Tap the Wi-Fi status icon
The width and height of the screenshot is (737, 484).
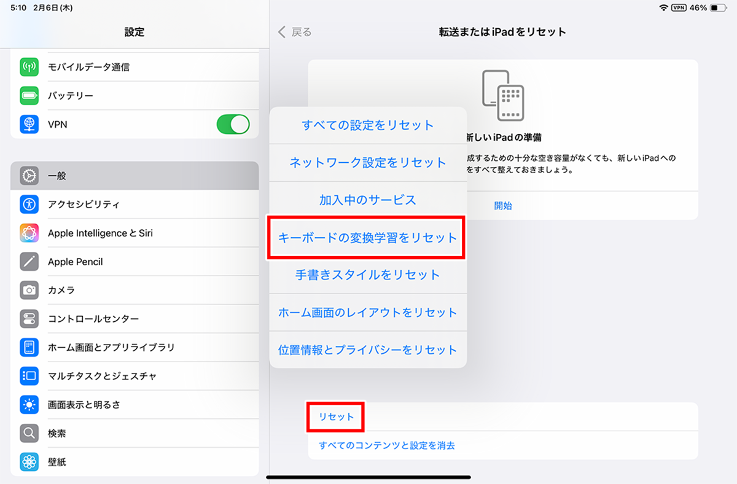[663, 8]
